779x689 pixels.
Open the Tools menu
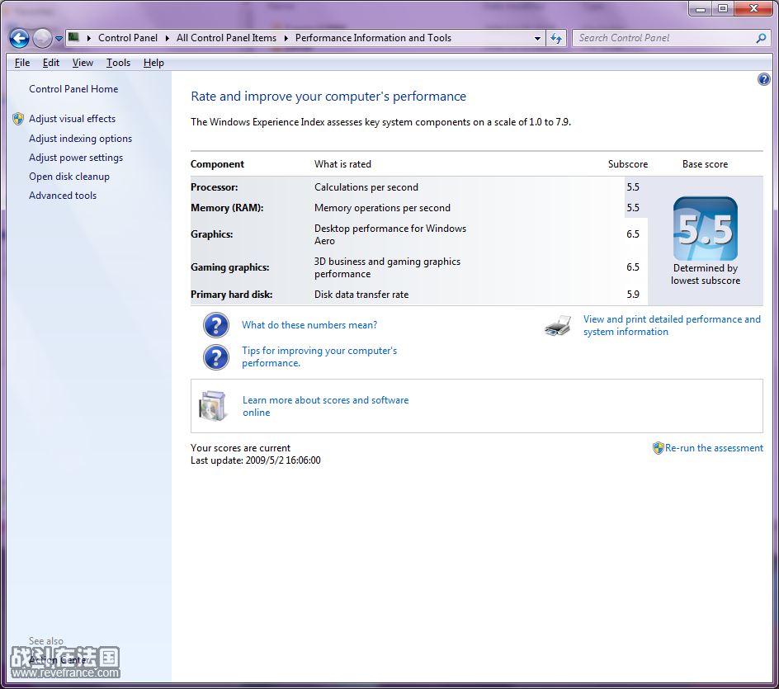pyautogui.click(x=118, y=63)
